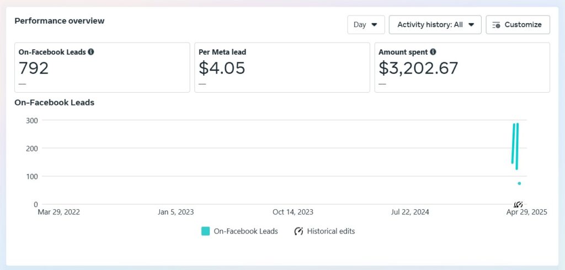Select the Amount spent metric card

[462, 68]
